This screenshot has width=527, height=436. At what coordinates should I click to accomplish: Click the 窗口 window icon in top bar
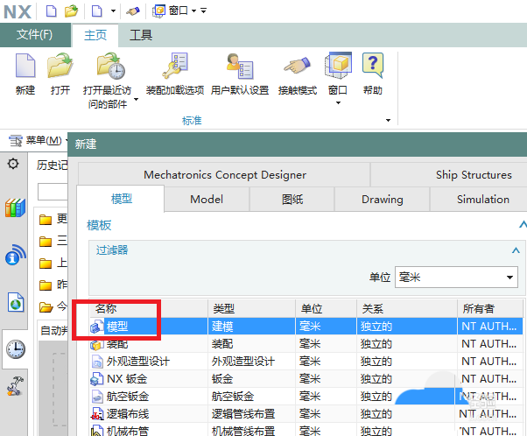tap(159, 11)
